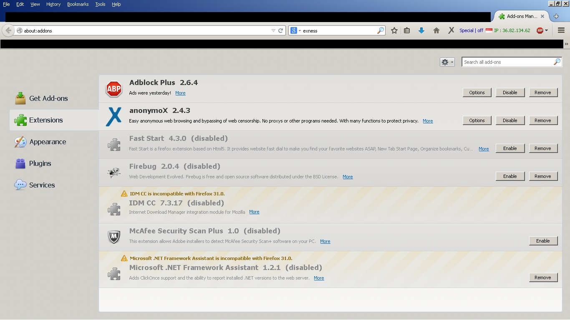This screenshot has height=320, width=570.
Task: Expand the Adblock Plus toolbar dropdown
Action: [x=547, y=30]
